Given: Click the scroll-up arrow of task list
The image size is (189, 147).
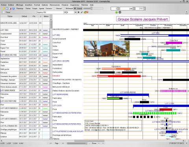Looking at the screenshot, I should (x=51, y=19).
